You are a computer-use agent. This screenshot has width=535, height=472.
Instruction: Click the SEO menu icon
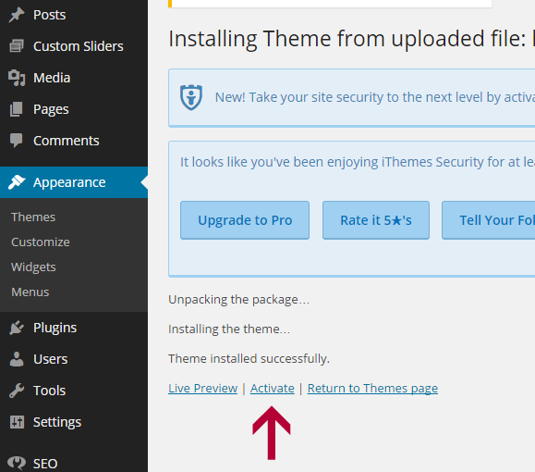17,463
